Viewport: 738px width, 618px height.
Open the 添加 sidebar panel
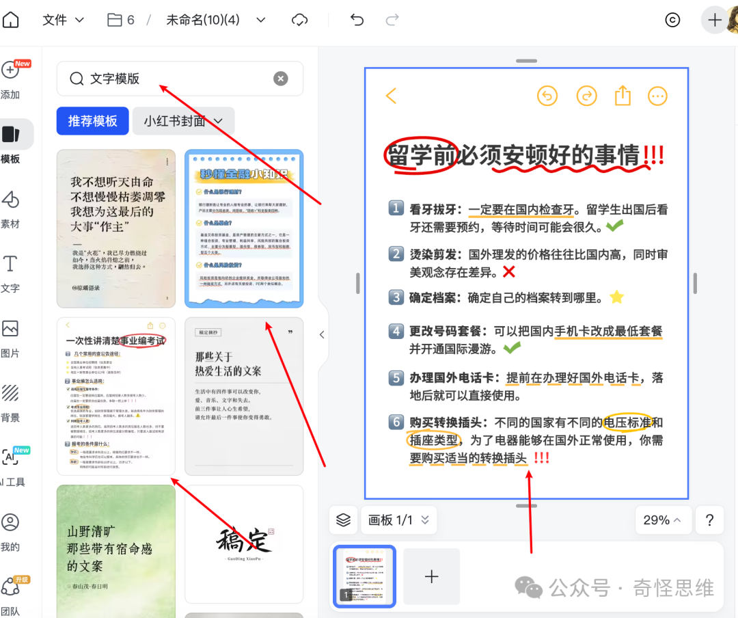10,79
